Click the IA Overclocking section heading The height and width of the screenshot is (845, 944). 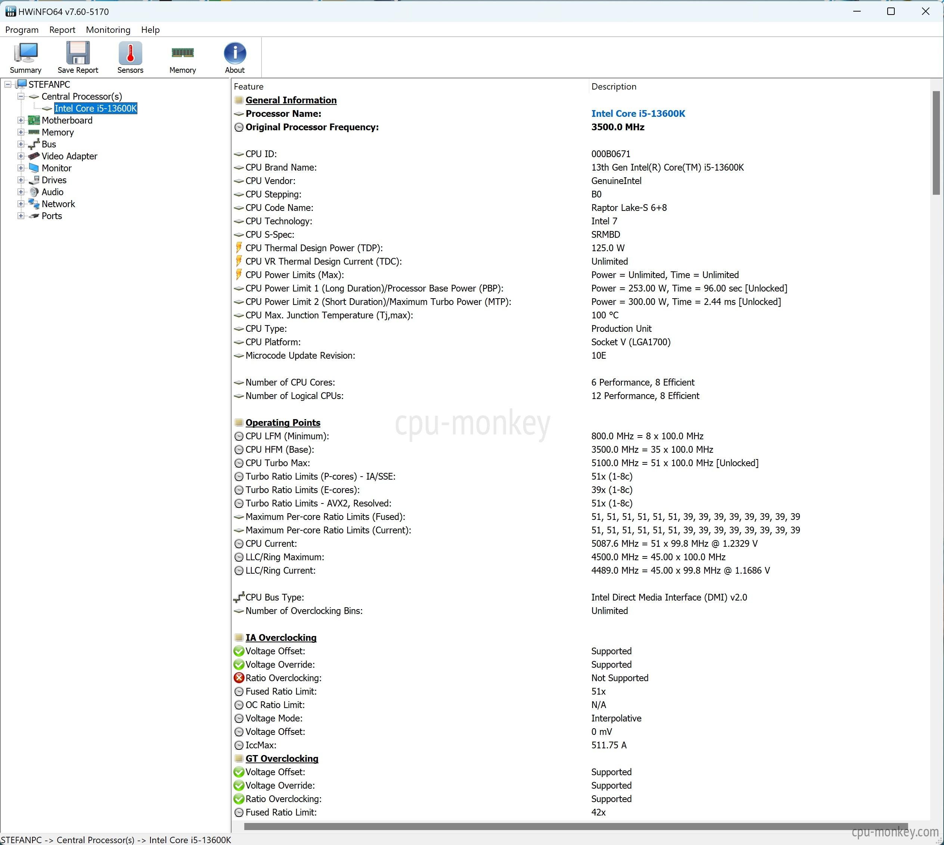coord(281,637)
